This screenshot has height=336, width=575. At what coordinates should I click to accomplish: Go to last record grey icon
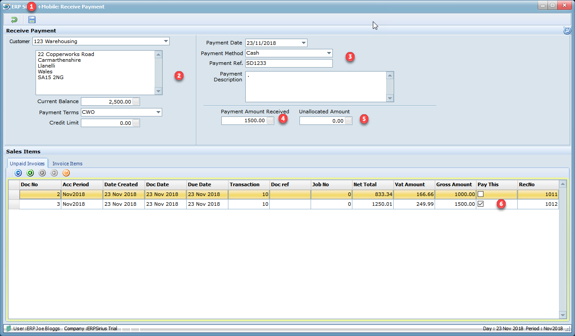pos(54,173)
